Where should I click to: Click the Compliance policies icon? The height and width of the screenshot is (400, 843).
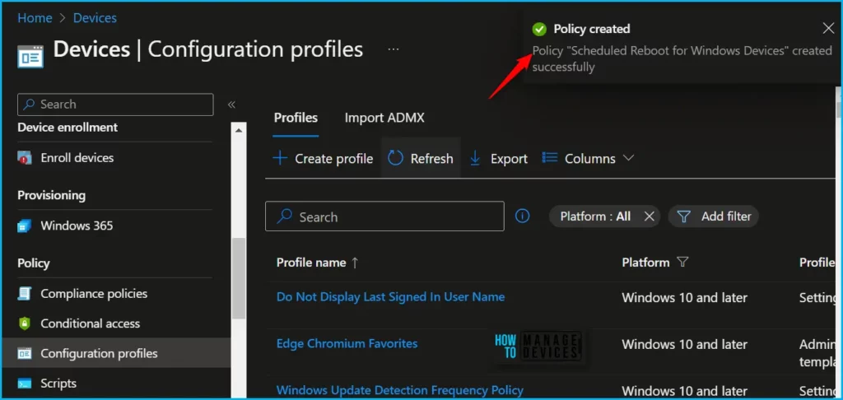pyautogui.click(x=24, y=294)
